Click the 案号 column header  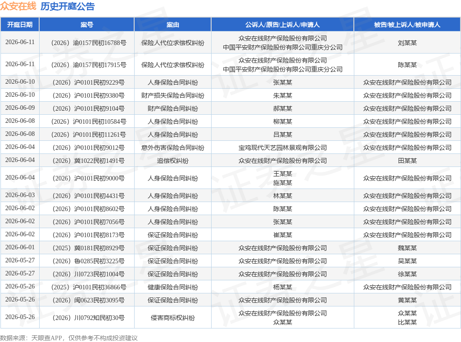(x=87, y=25)
